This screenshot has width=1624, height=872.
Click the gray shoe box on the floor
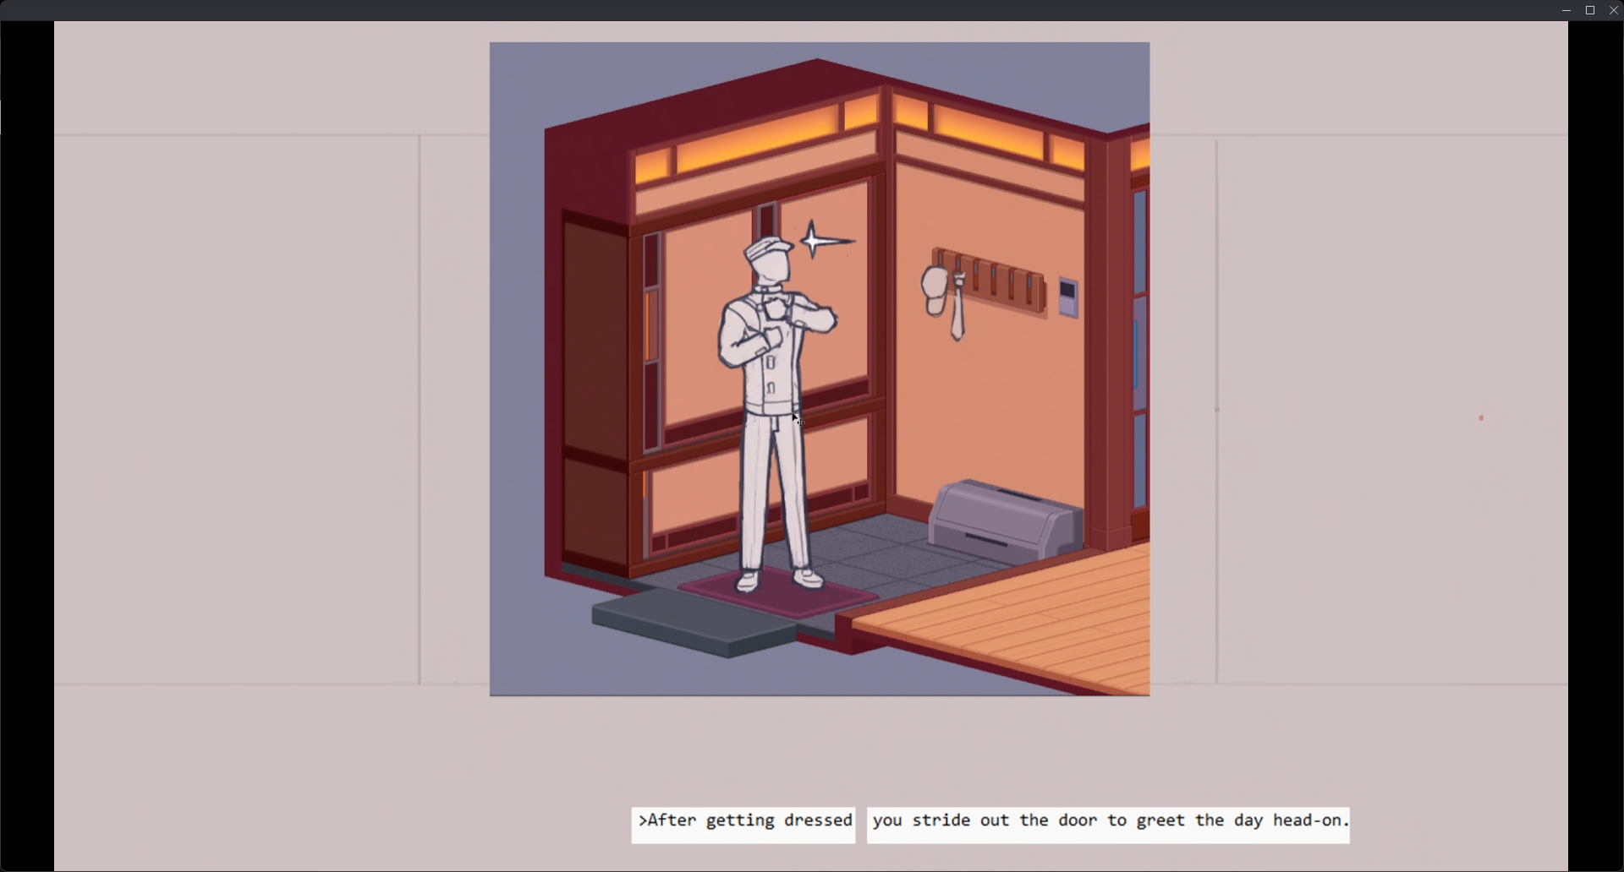point(1005,520)
